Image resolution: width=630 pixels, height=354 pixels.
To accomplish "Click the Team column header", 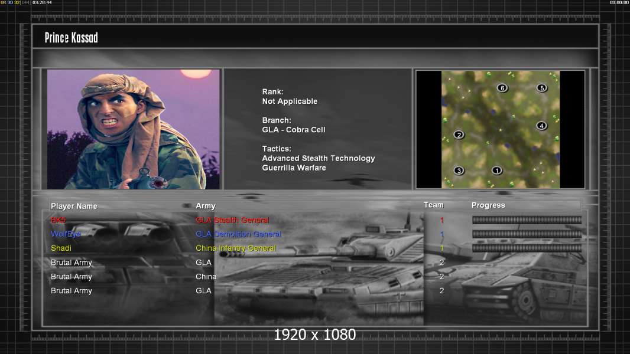I will tap(433, 205).
